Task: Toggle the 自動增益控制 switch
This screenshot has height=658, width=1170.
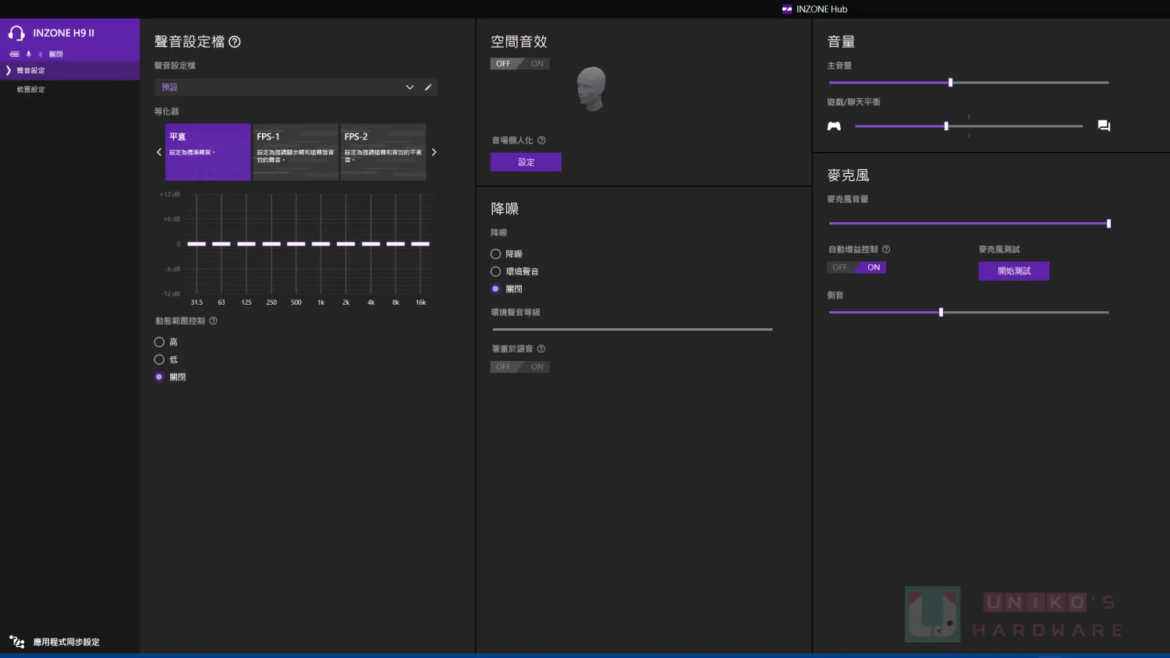Action: pyautogui.click(x=856, y=267)
